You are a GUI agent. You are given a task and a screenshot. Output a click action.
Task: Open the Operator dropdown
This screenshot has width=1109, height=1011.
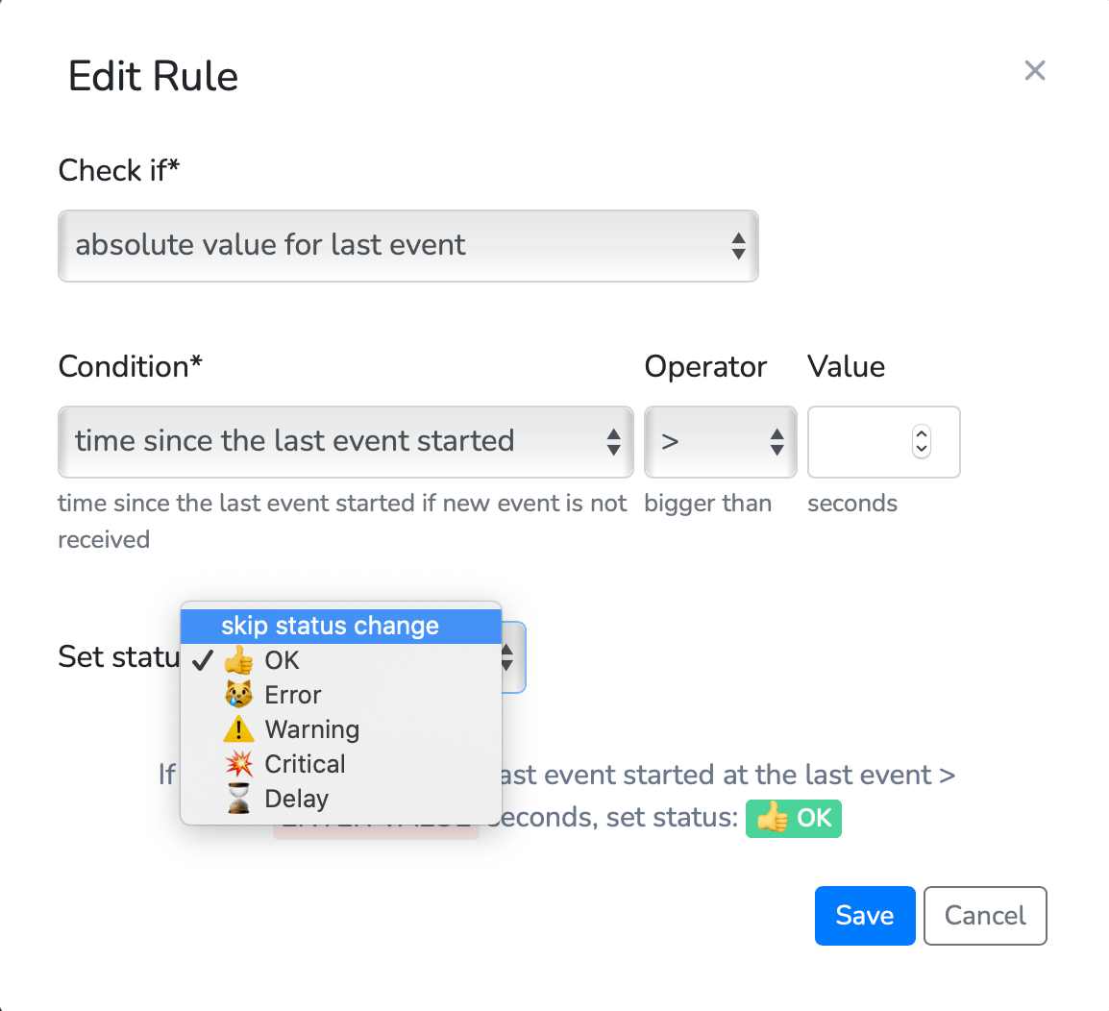[x=720, y=441]
